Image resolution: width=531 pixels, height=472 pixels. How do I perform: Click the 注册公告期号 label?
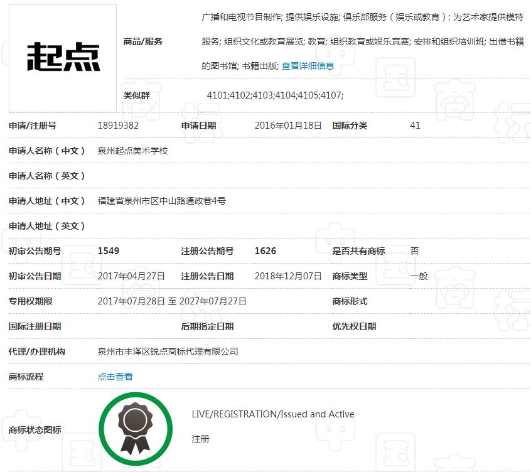click(207, 251)
